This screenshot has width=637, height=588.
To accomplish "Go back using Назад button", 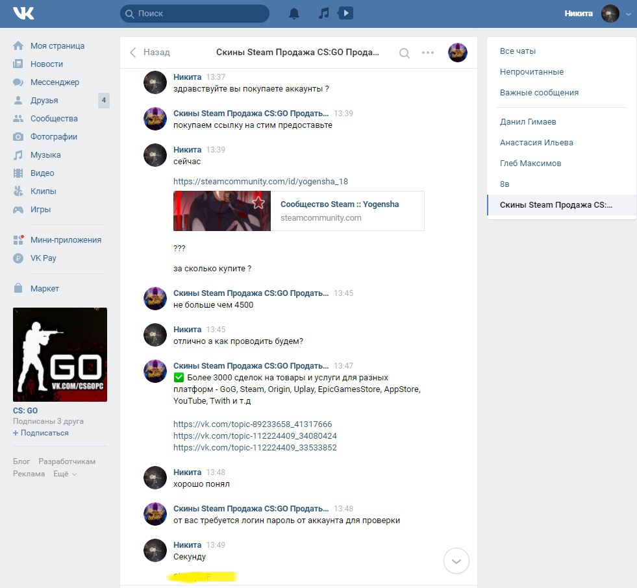I will (150, 53).
